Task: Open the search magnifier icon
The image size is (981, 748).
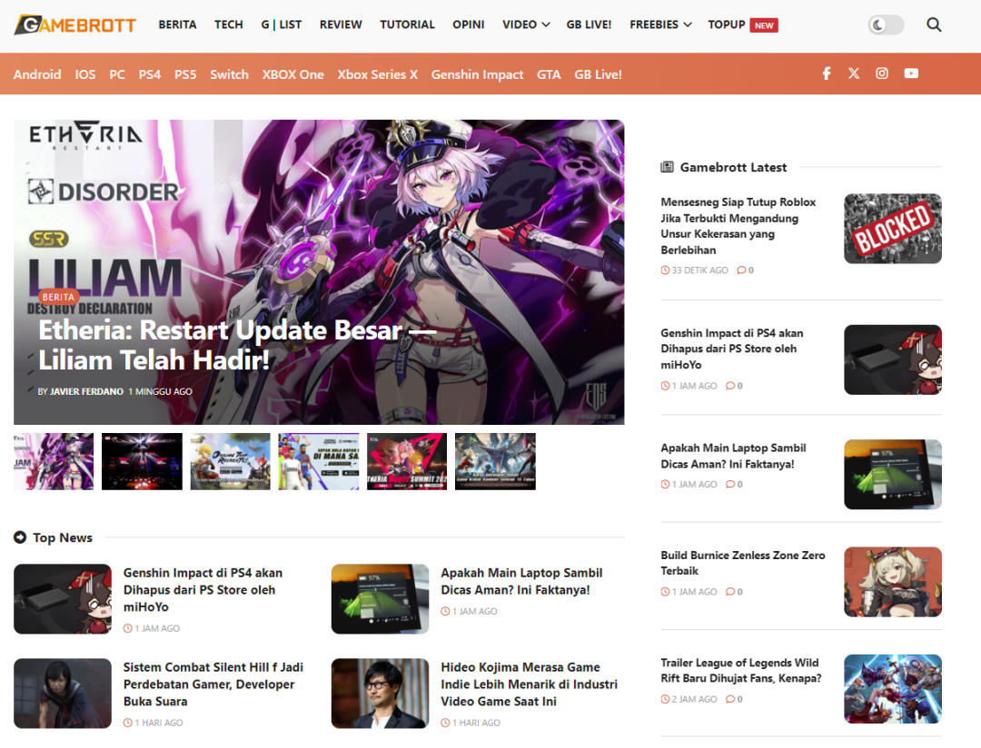Action: pos(934,25)
